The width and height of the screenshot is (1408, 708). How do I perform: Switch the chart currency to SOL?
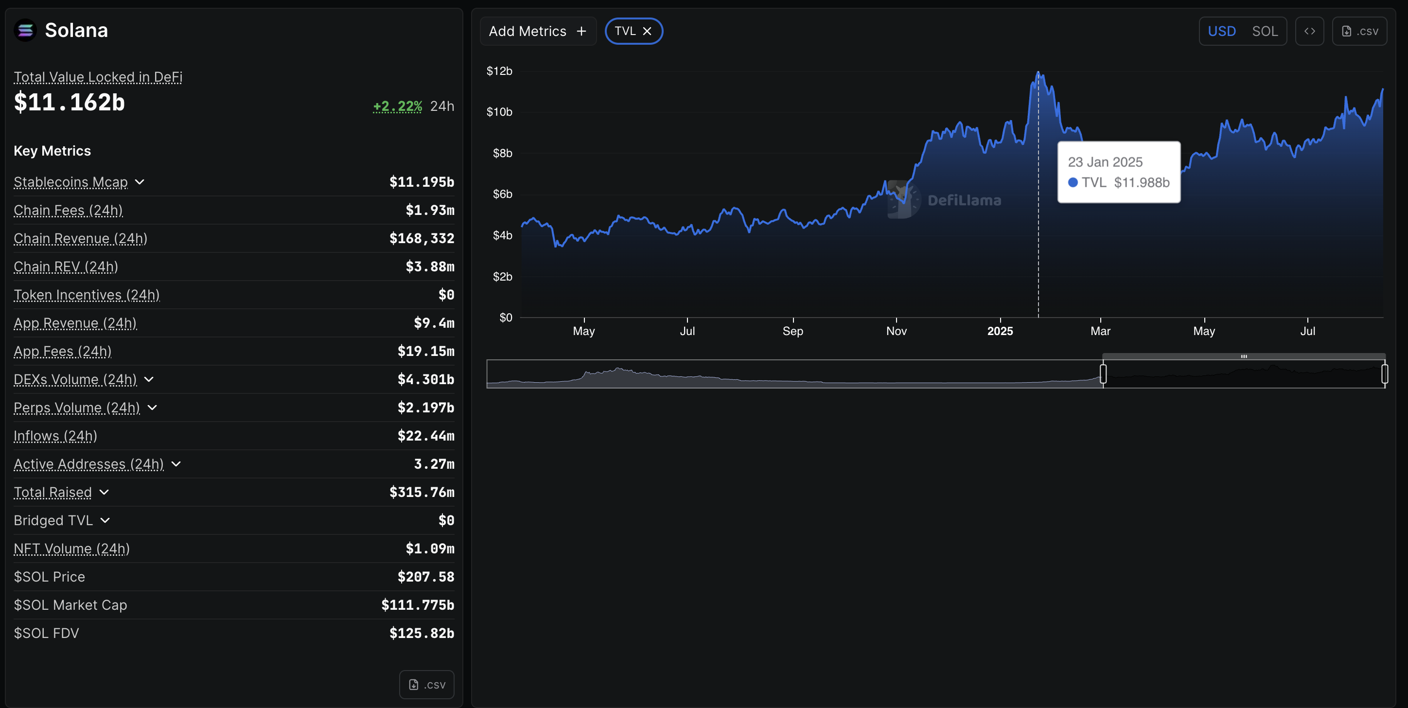[1266, 31]
